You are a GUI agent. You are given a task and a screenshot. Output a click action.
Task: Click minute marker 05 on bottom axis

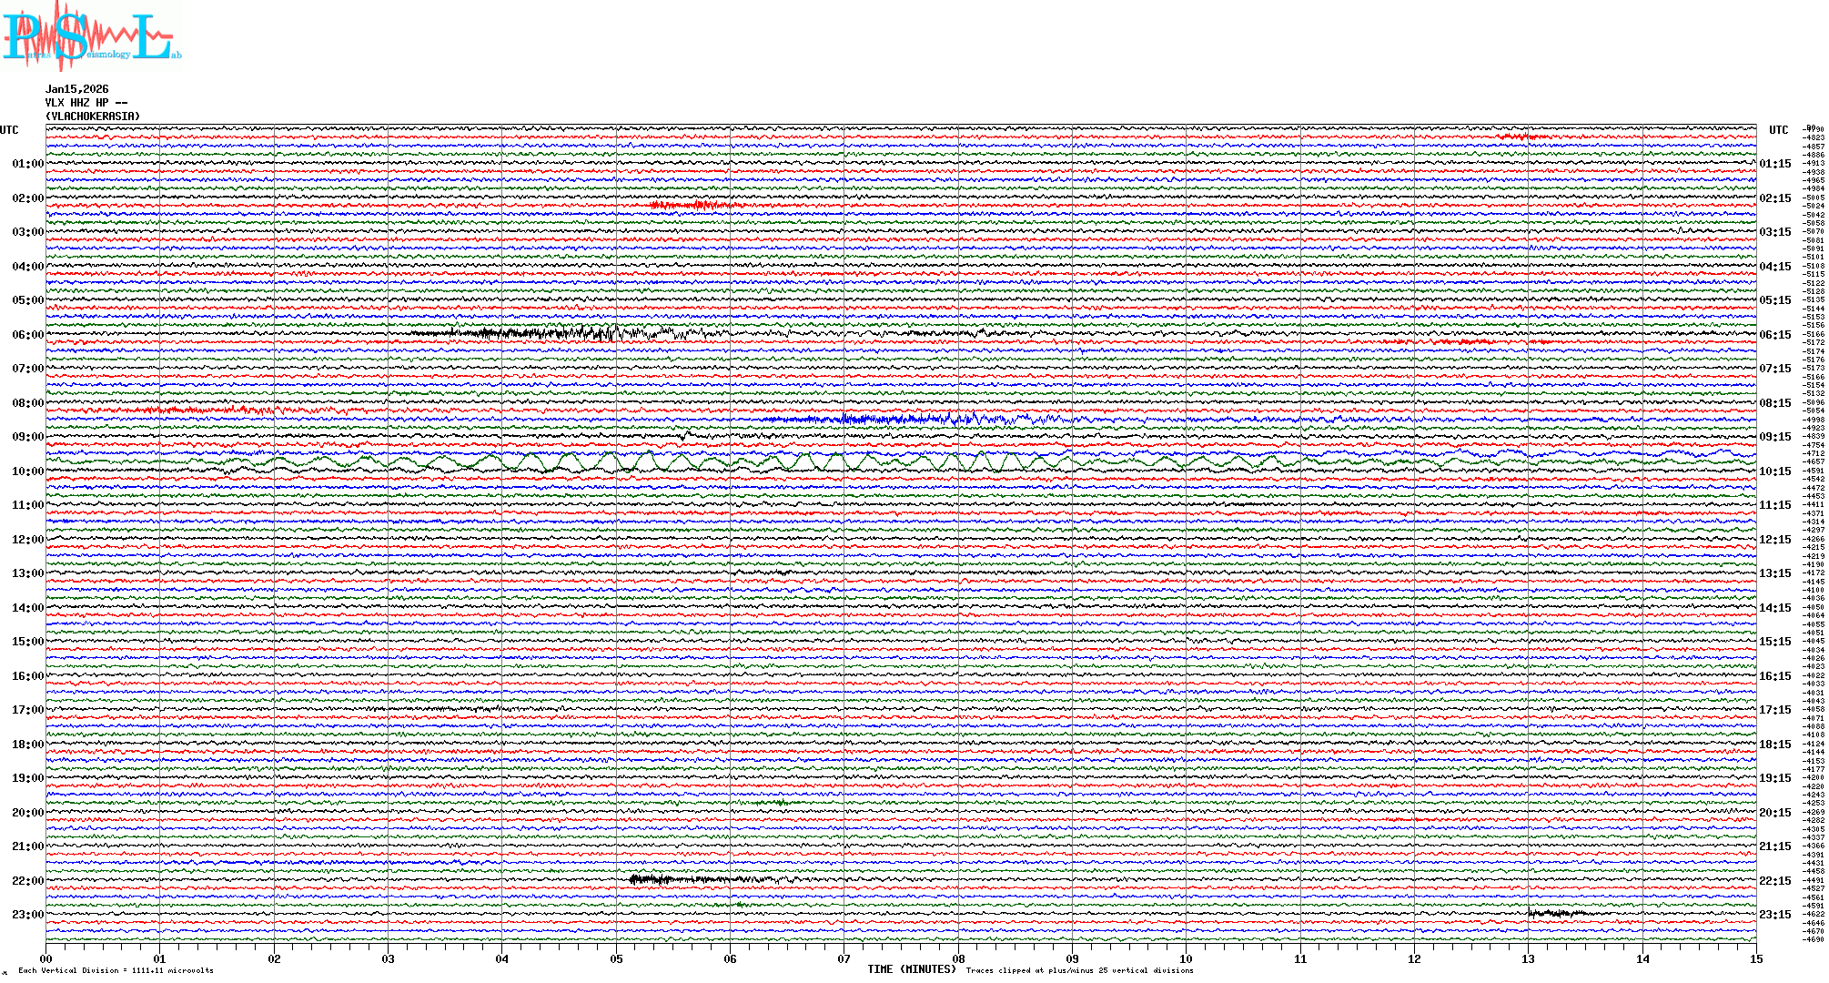pos(616,958)
